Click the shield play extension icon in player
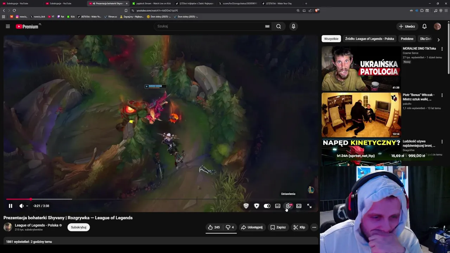The image size is (450, 253). 257,206
